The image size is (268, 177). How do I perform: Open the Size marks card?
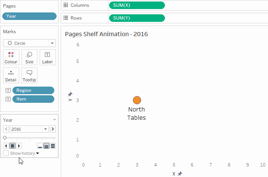(x=29, y=57)
